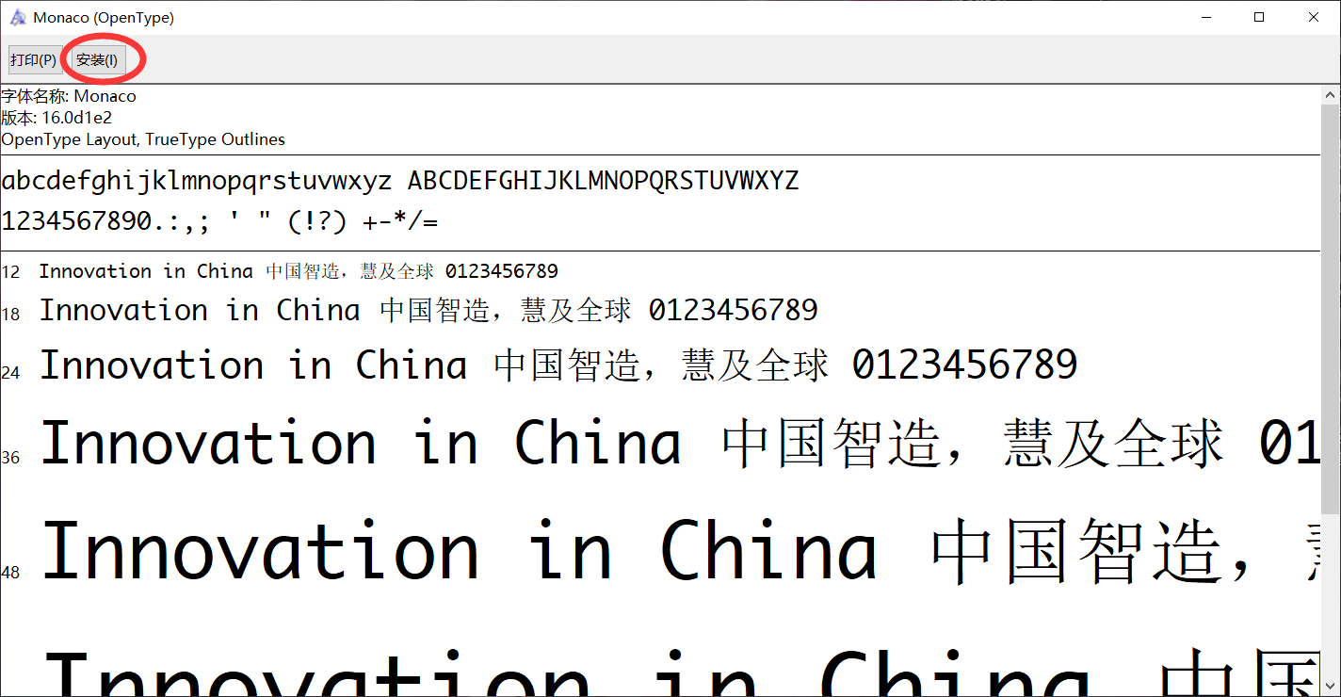This screenshot has width=1341, height=697.
Task: Click the 打印(P) print button
Action: pyautogui.click(x=34, y=60)
